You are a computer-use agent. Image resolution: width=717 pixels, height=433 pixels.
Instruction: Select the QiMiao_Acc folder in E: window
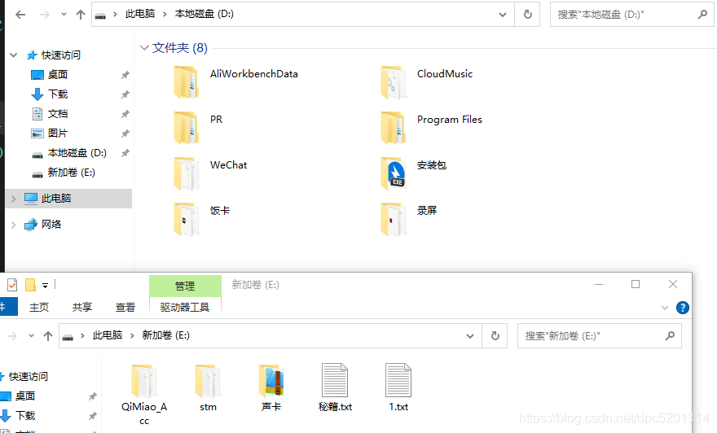144,381
